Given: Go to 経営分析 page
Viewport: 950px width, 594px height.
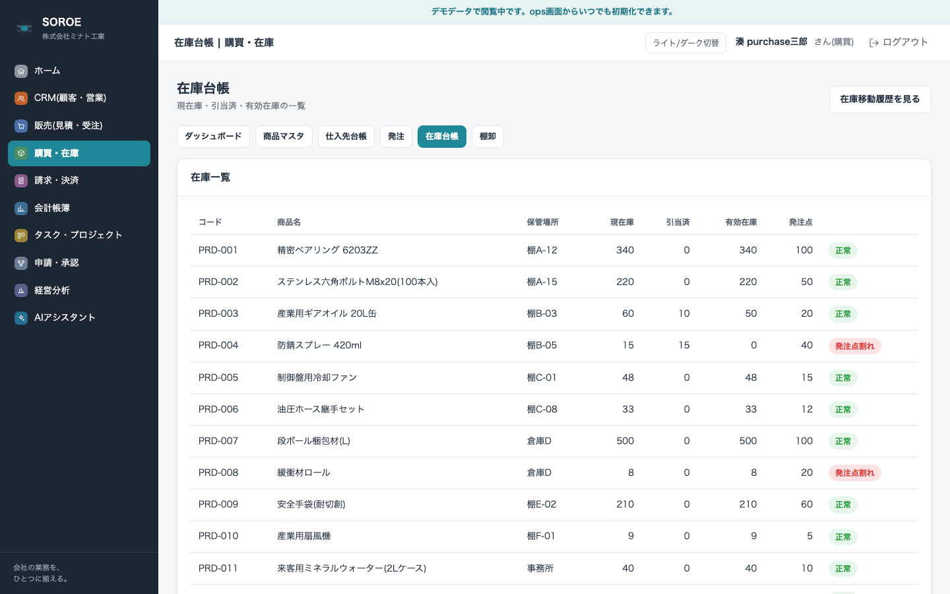Looking at the screenshot, I should (x=79, y=290).
